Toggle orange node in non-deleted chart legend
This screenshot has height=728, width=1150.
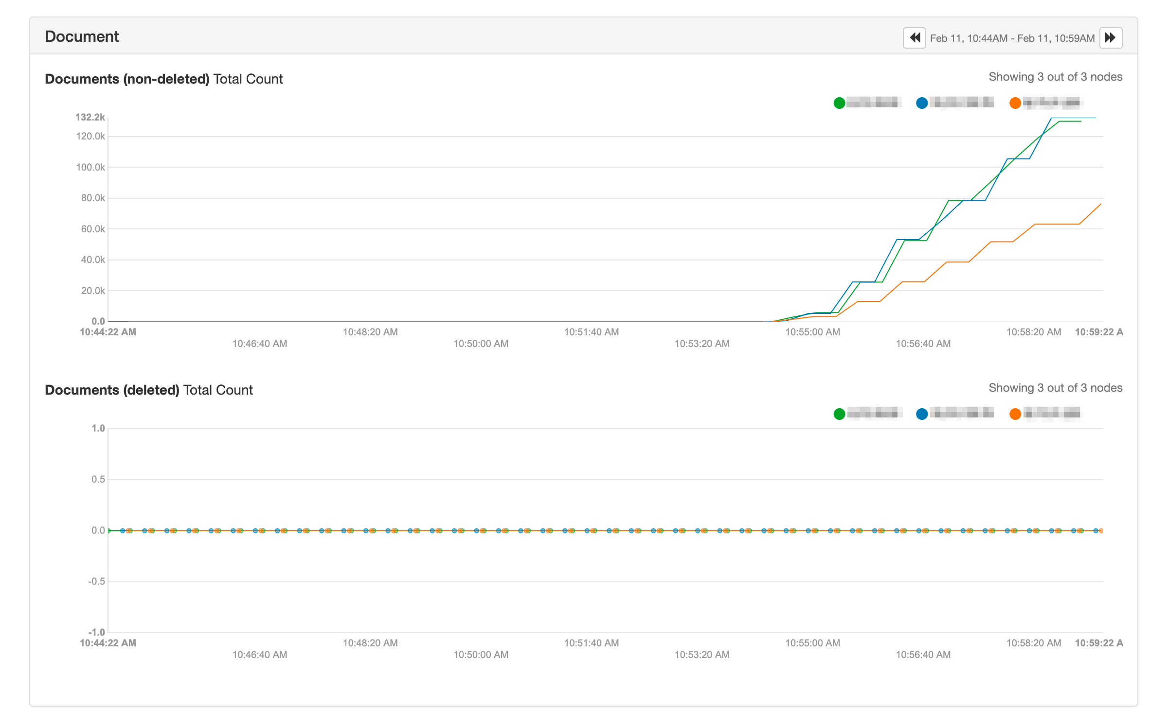(1015, 103)
